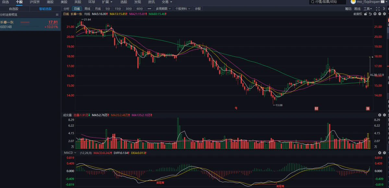The width and height of the screenshot is (389, 188).
Task: Switch to 5分 minute chart
Action: pyautogui.click(x=108, y=9)
